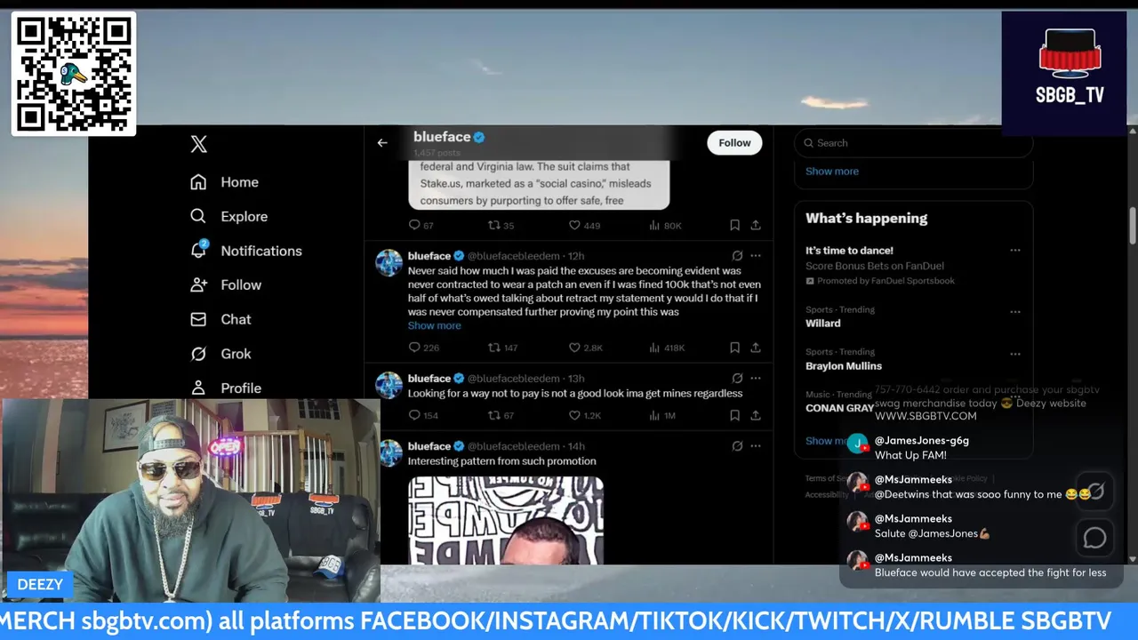Open options for Braylon Mullins trend
Screen dimensions: 1138x640
1015,354
